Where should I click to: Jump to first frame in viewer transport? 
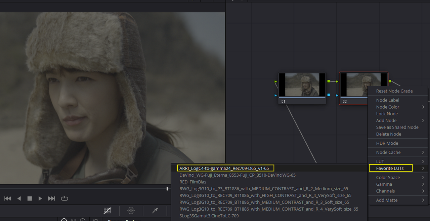click(x=8, y=198)
